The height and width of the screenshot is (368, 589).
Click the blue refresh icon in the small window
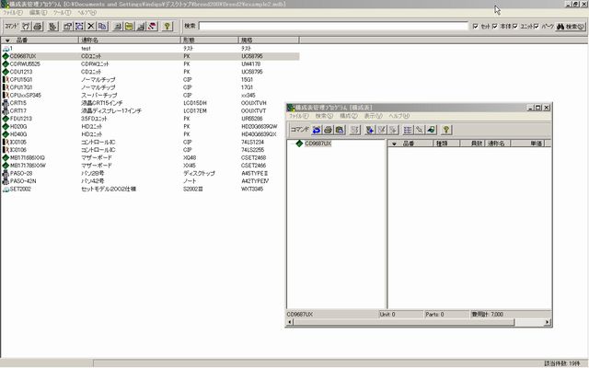(317, 130)
